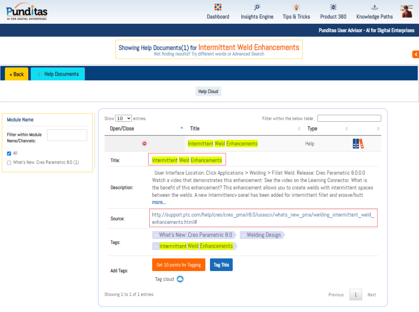Open Knowledge Paths icon
The width and height of the screenshot is (419, 312).
[x=374, y=7]
